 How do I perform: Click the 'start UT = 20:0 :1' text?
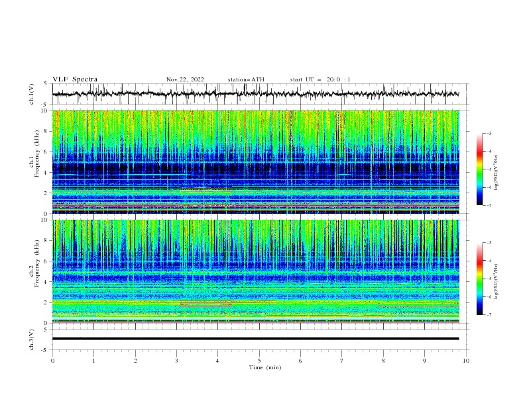320,79
